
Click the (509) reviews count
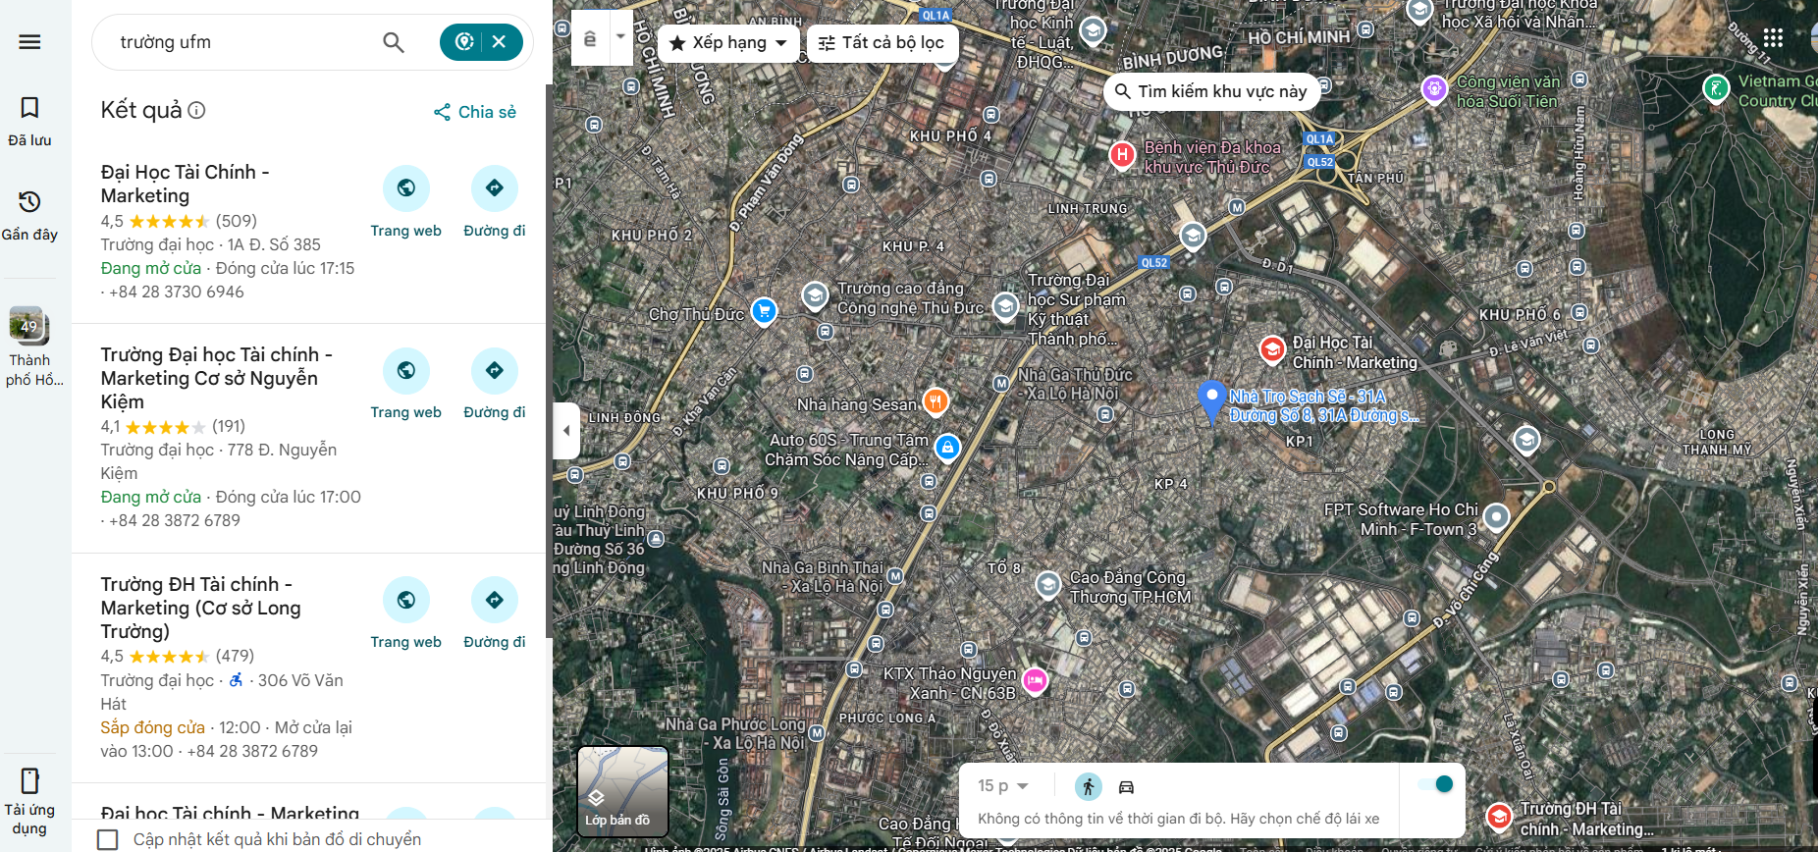point(237,221)
